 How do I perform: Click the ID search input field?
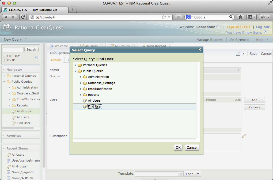[13, 49]
